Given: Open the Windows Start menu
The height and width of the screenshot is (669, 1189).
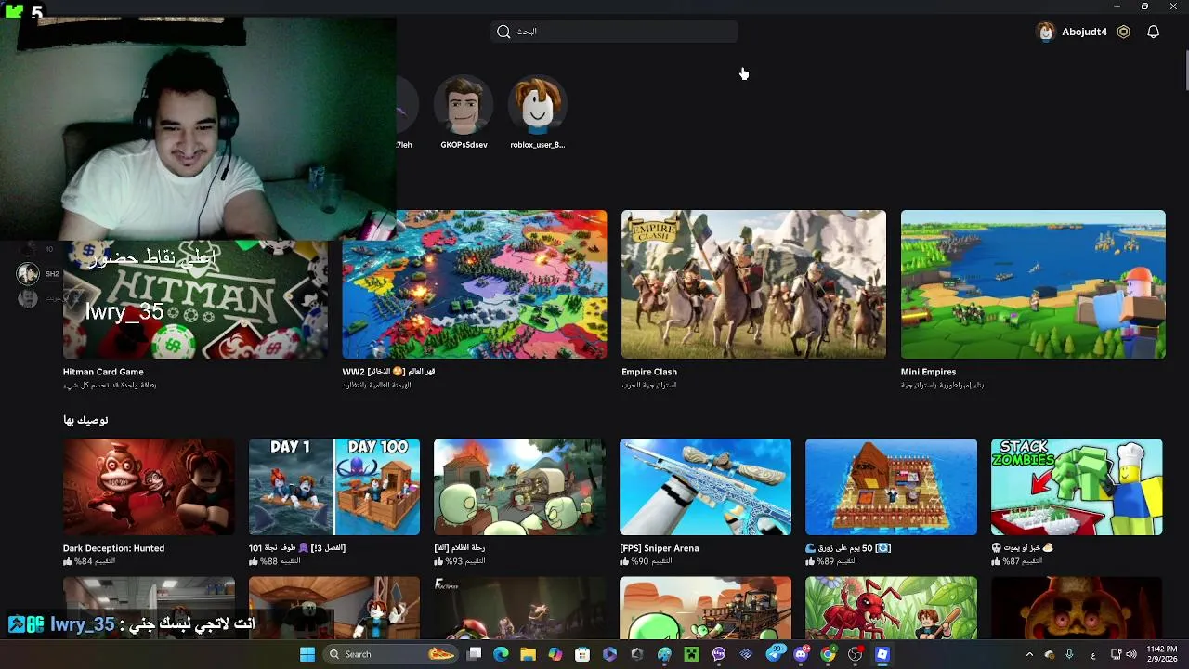Looking at the screenshot, I should tap(307, 654).
